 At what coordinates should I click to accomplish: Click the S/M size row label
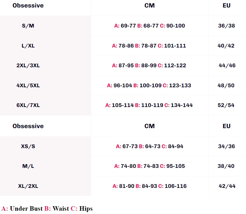click(28, 26)
